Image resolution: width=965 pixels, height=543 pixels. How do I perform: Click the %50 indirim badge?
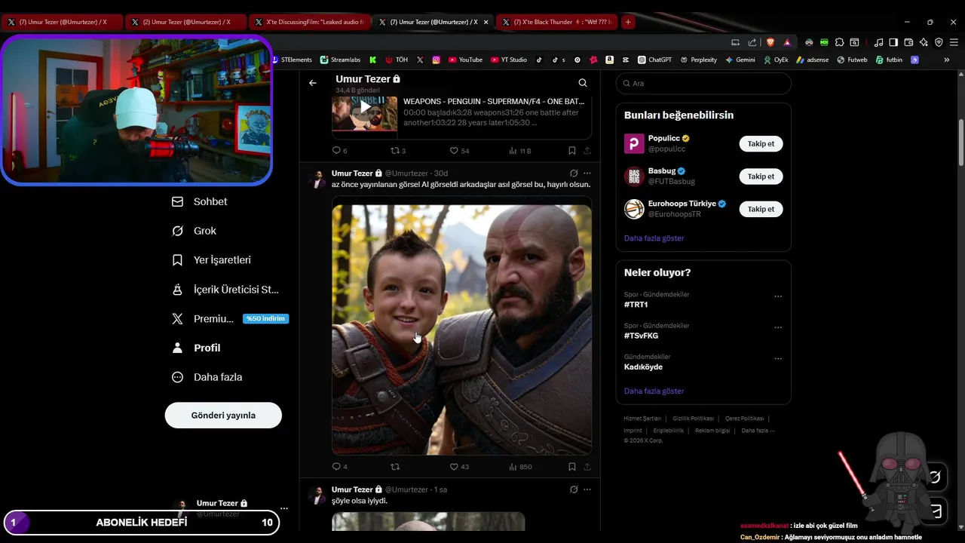pyautogui.click(x=265, y=318)
